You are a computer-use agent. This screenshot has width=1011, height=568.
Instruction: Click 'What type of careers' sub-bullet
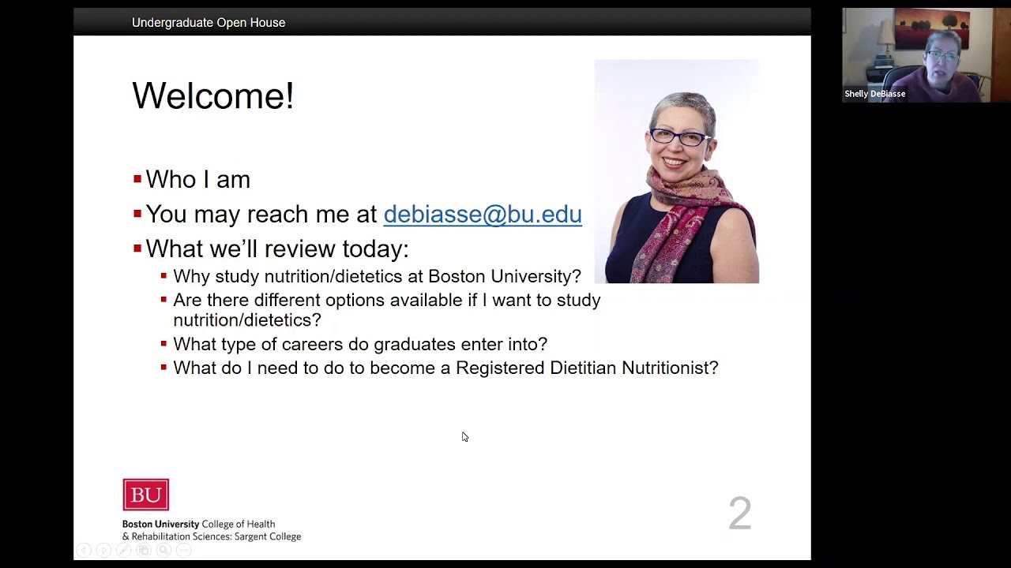359,344
